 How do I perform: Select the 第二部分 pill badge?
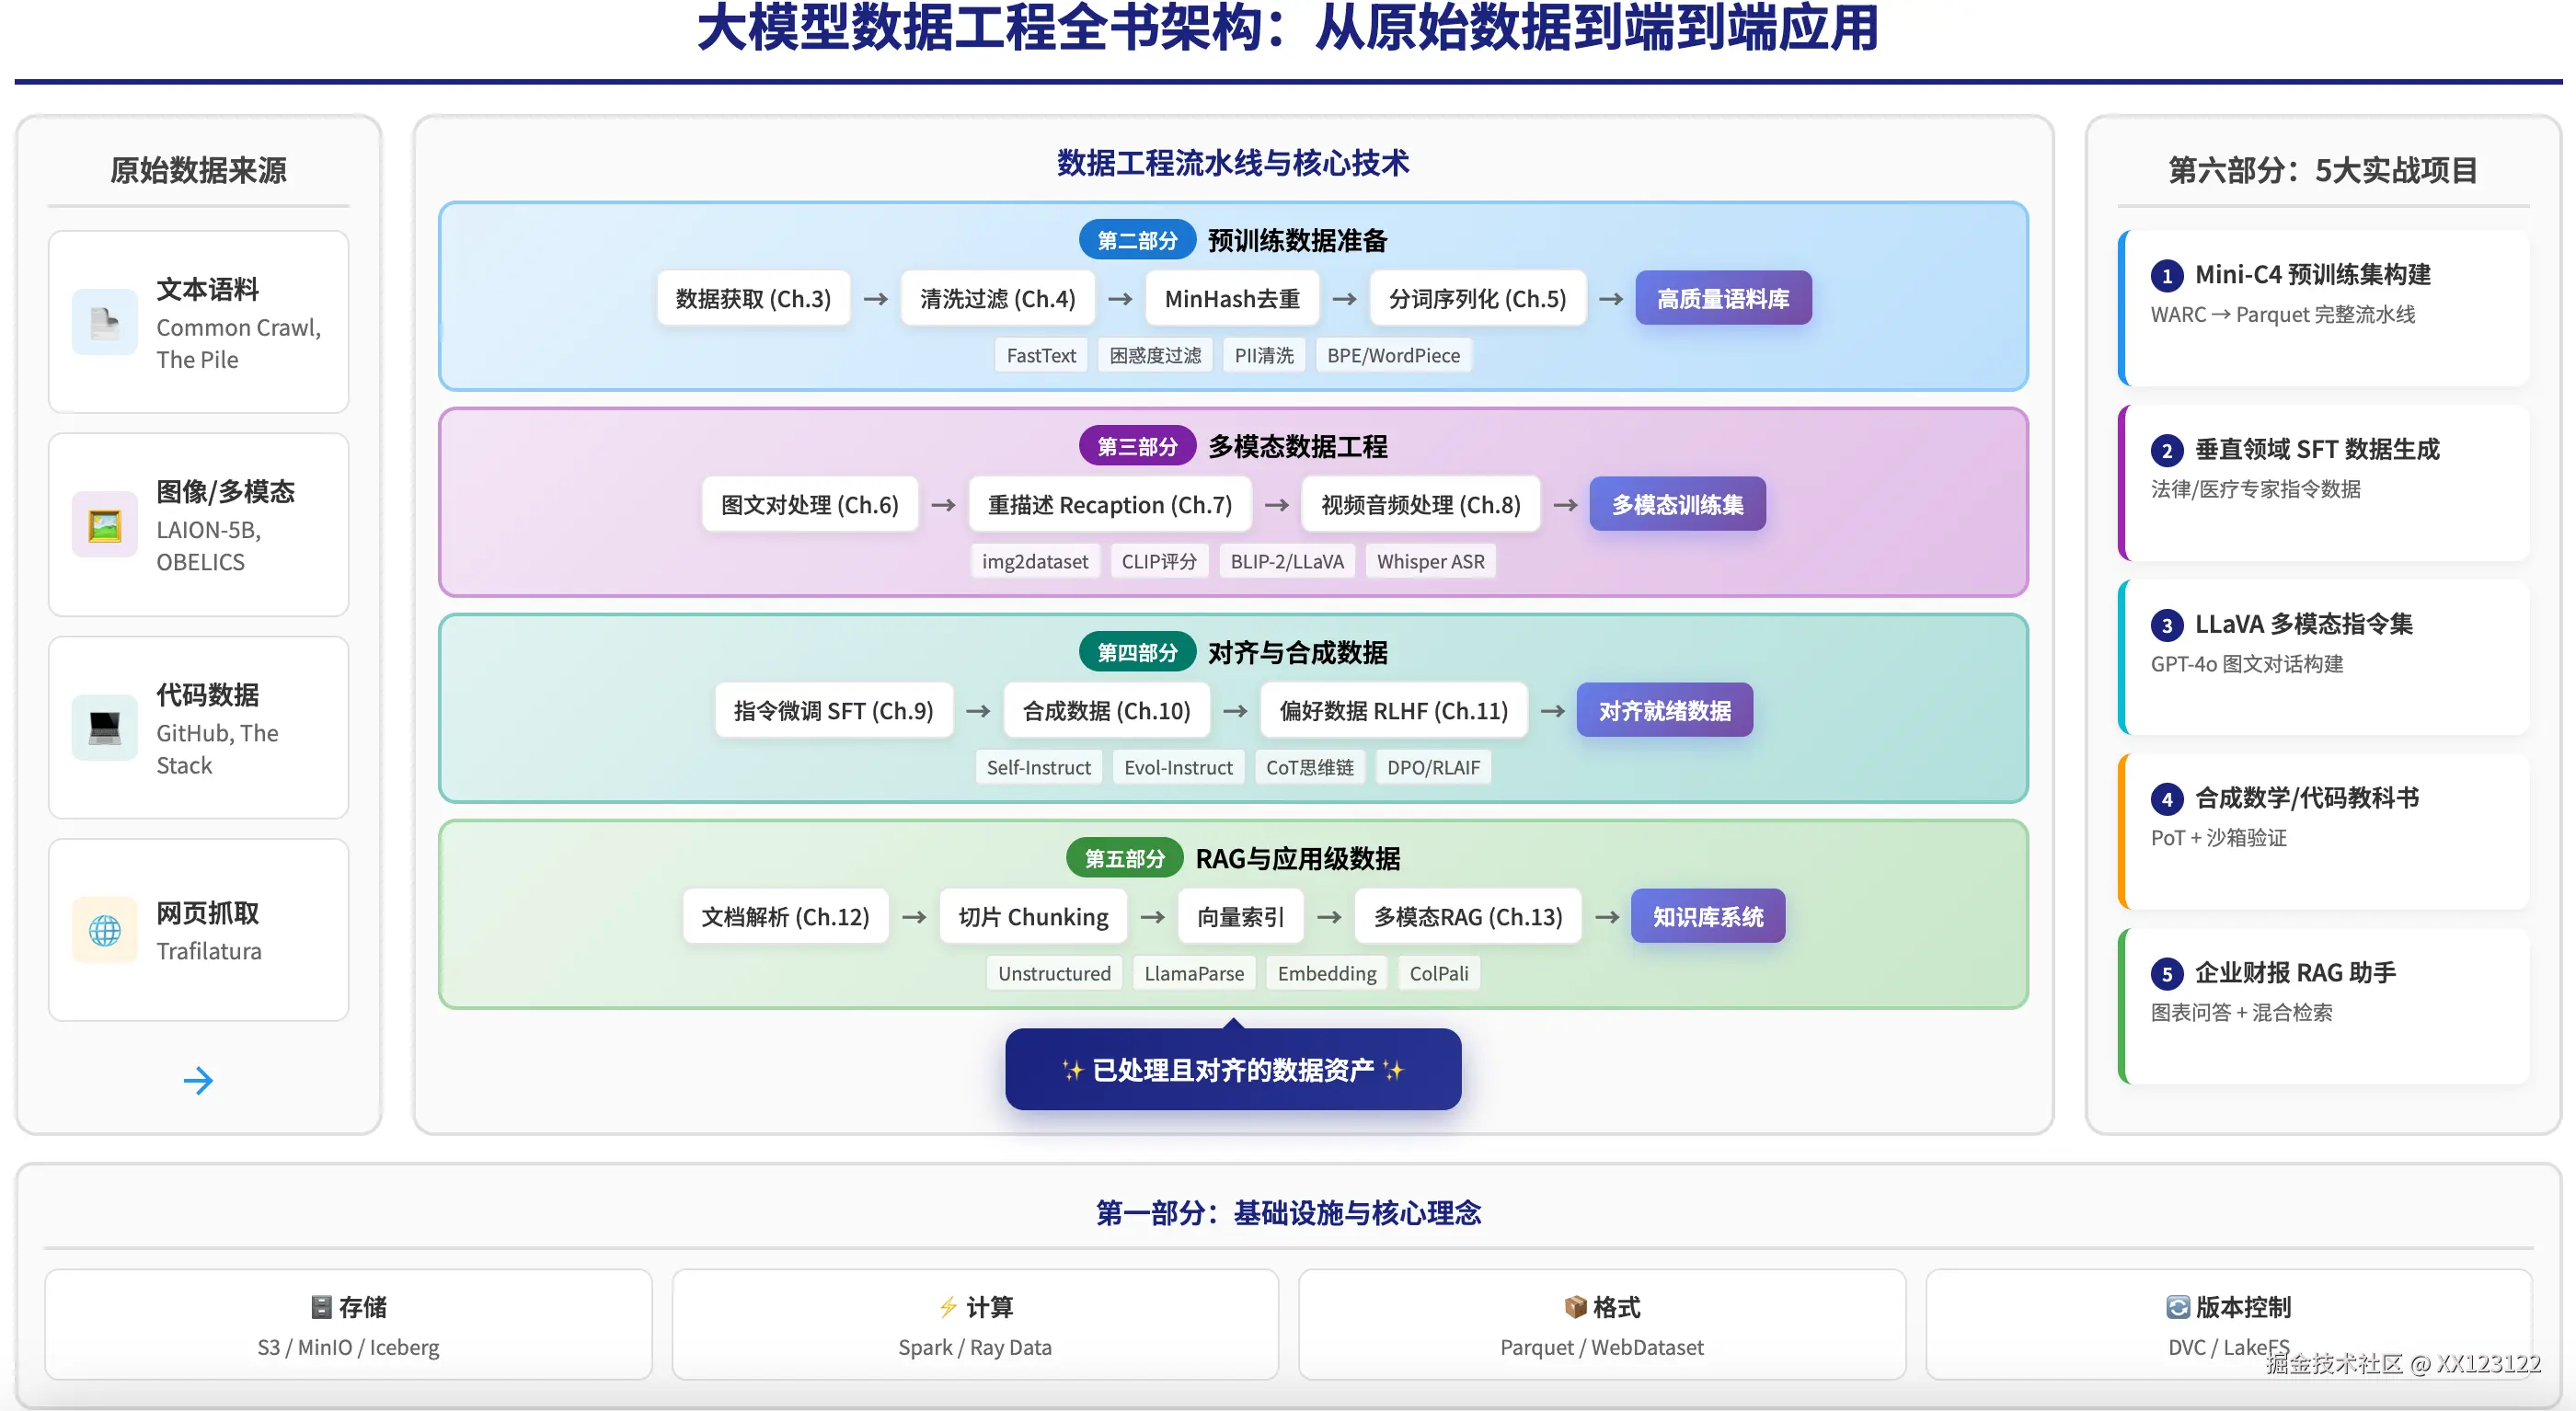[x=1136, y=239]
